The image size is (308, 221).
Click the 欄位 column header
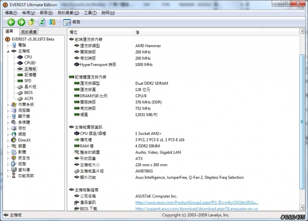pos(101,32)
